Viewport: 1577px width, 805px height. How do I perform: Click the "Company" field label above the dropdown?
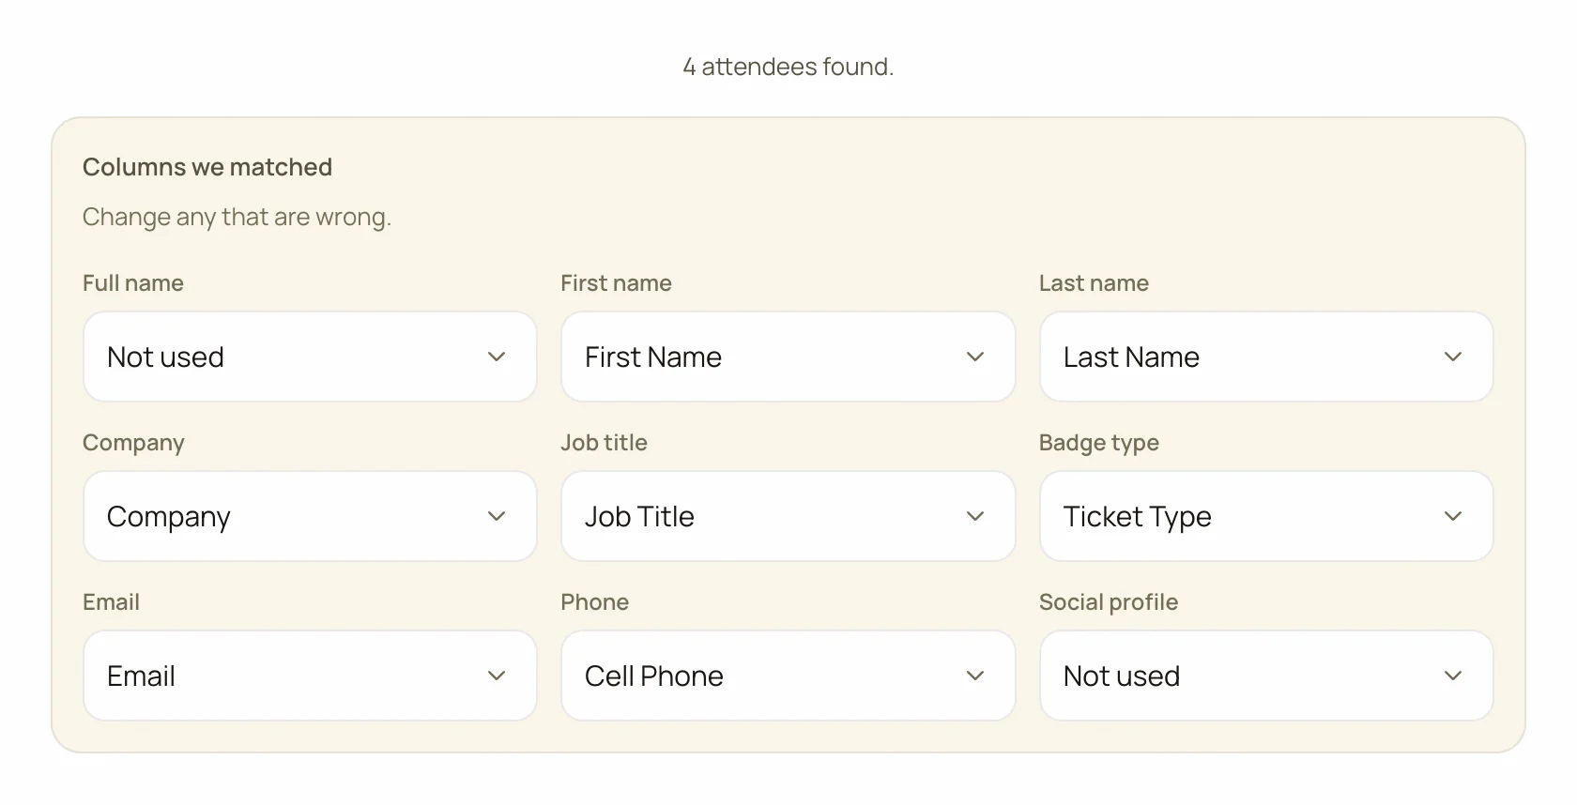tap(133, 443)
